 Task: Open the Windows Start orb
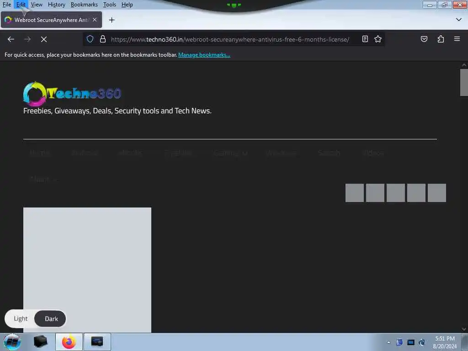pos(12,342)
